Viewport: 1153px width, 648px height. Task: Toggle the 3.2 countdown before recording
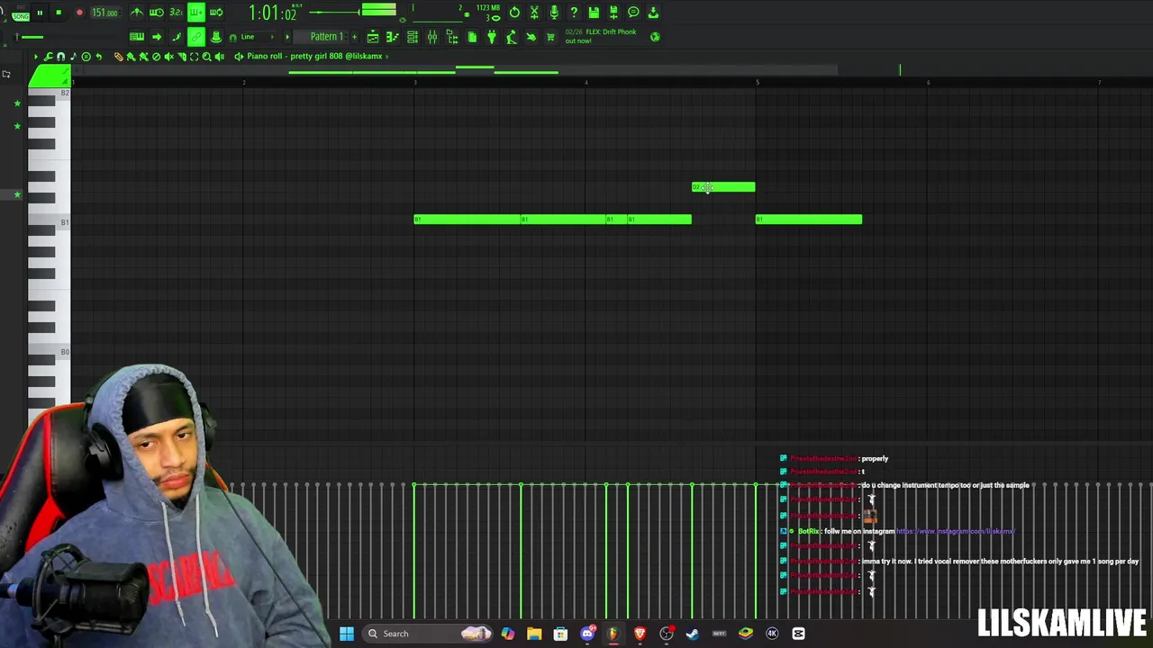(x=177, y=13)
